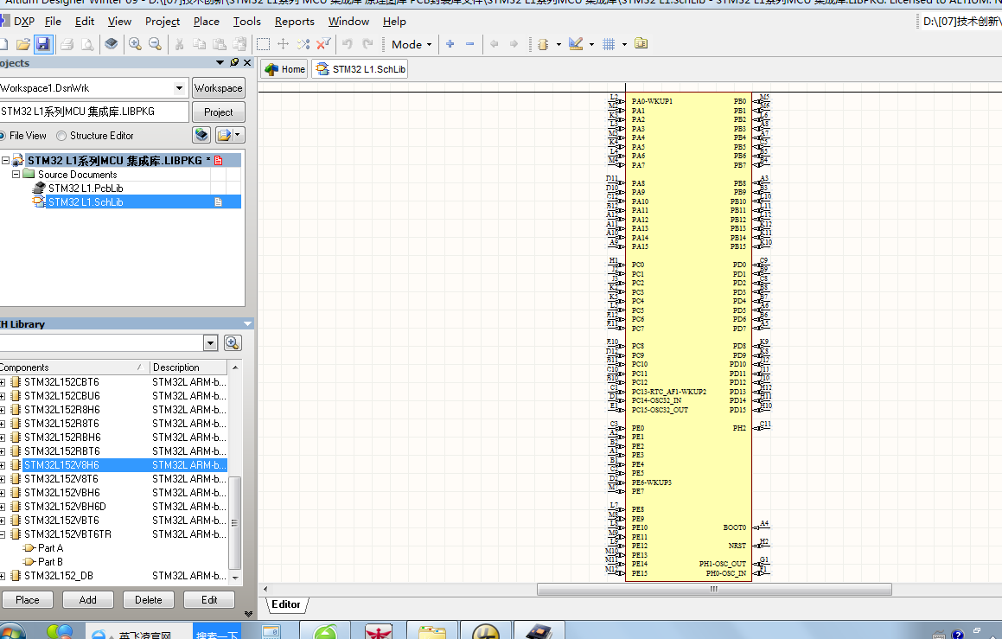This screenshot has width=1002, height=639.
Task: Open the drawing tools dropdown arrow
Action: [591, 44]
